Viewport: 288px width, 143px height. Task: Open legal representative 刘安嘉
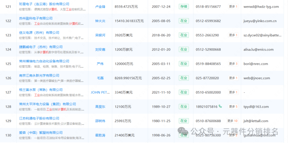coord(100,50)
